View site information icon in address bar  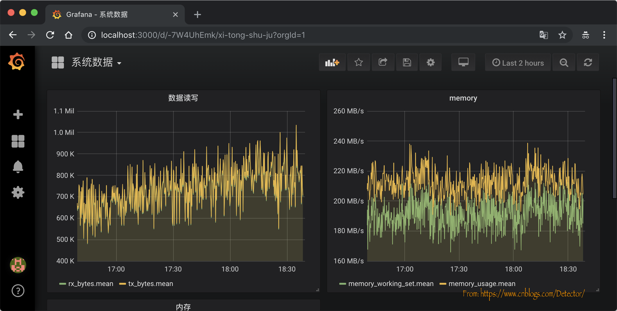92,35
